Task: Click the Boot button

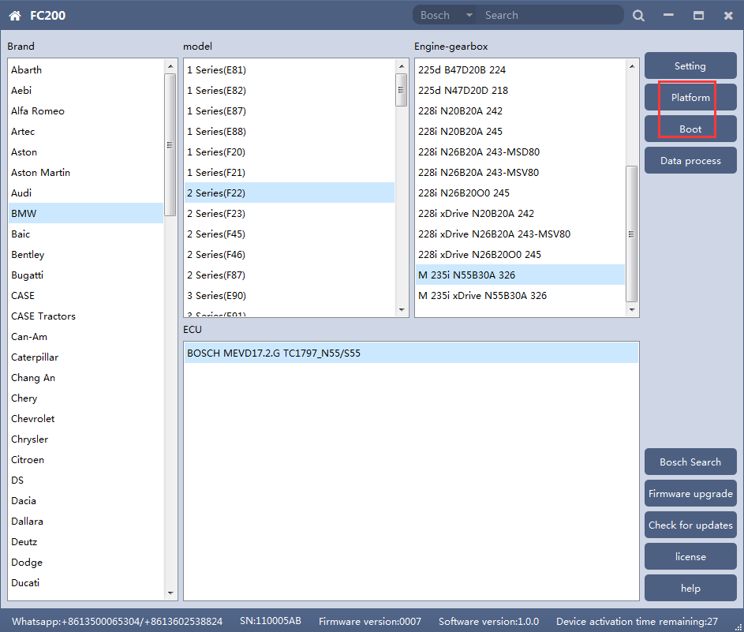Action: [x=690, y=129]
